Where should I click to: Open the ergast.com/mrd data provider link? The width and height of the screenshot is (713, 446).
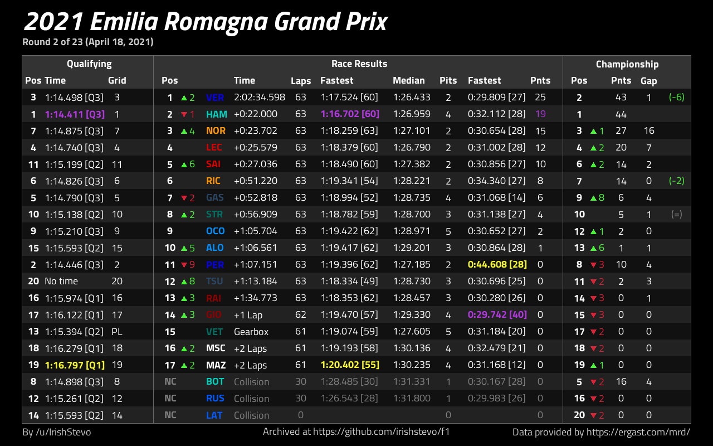(x=638, y=432)
